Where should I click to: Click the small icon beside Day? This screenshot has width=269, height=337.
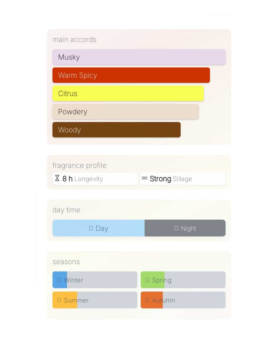(91, 228)
